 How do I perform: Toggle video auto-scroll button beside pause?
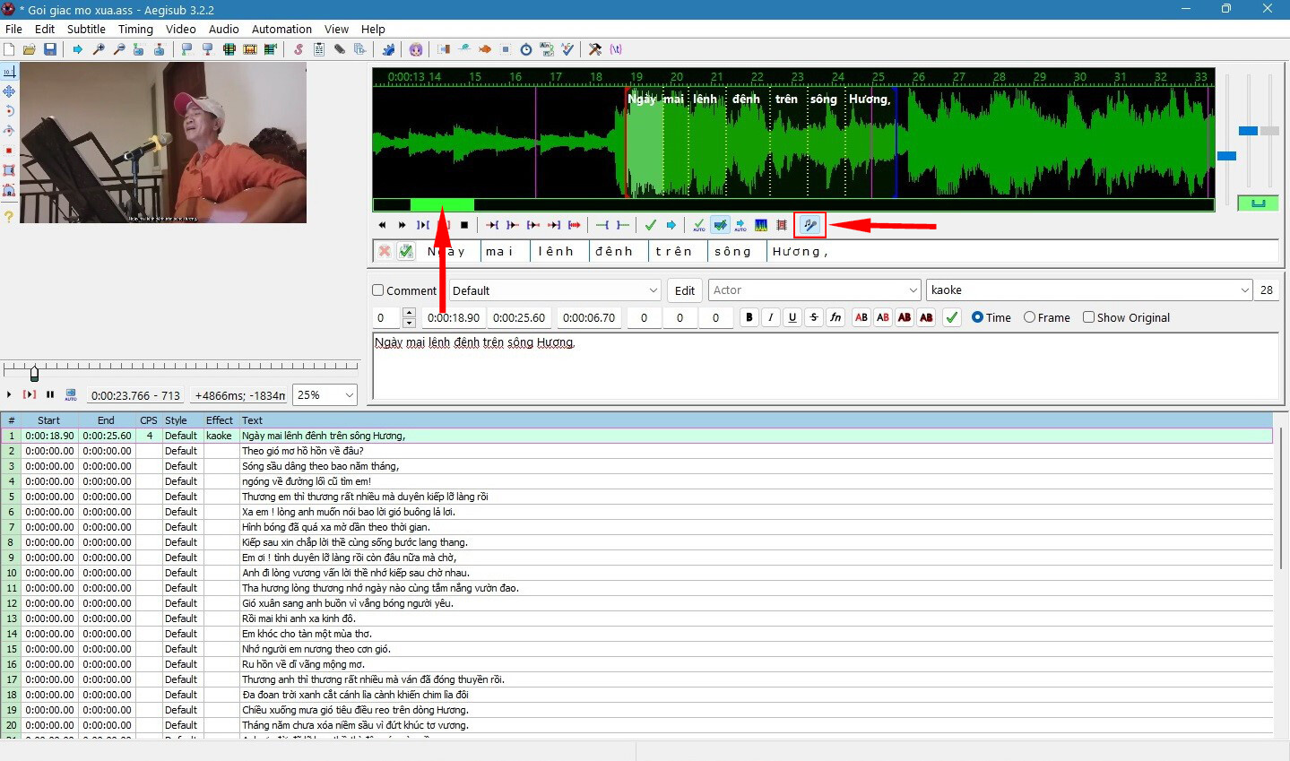coord(71,394)
